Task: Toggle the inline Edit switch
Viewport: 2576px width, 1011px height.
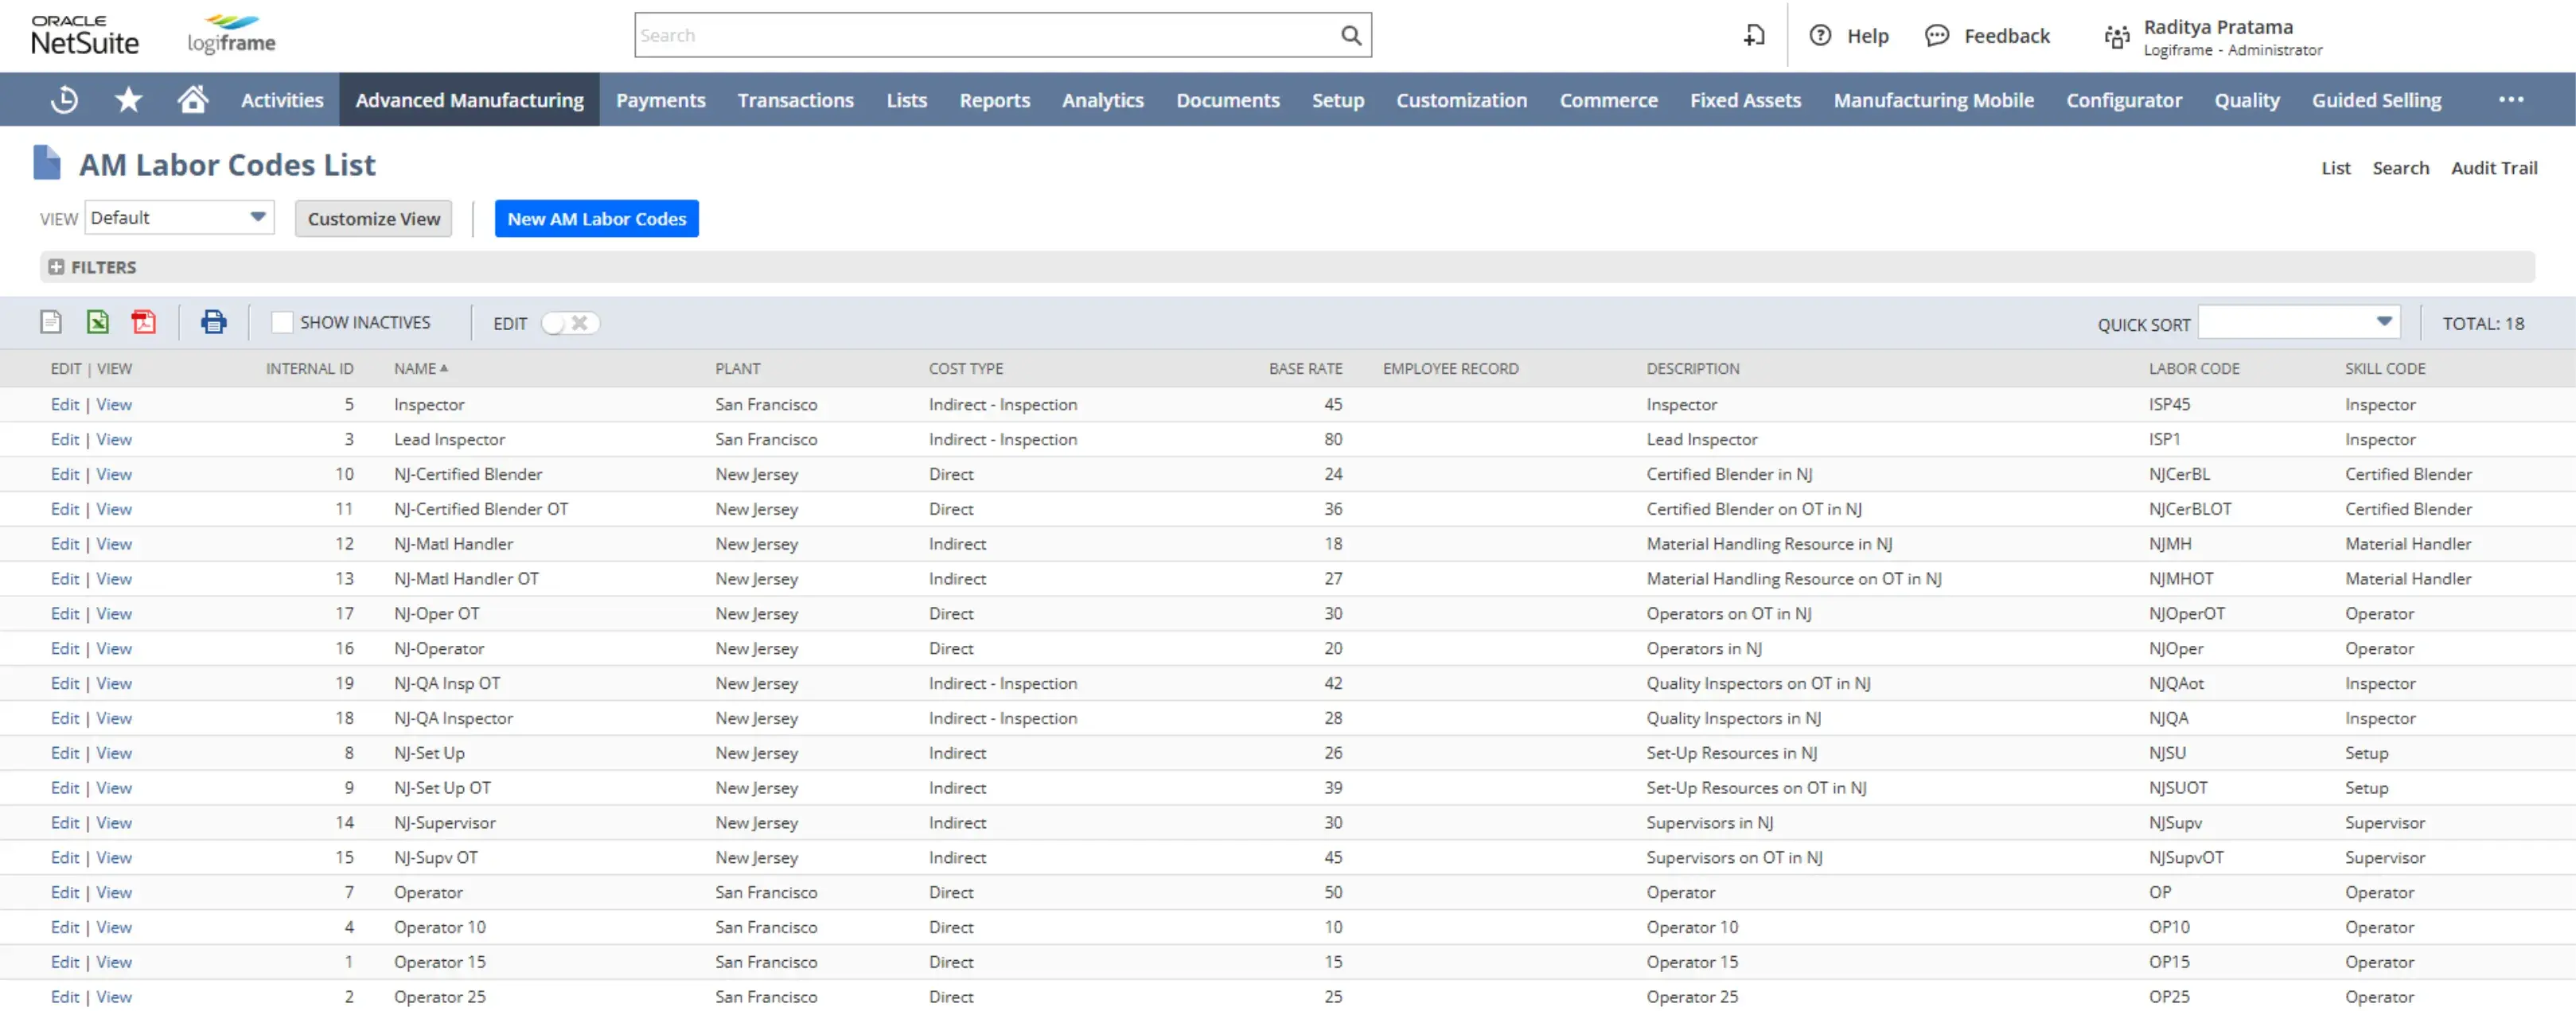Action: 569,323
